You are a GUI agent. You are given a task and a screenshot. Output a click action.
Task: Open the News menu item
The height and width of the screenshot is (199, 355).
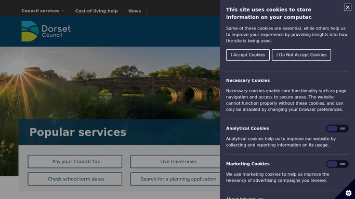pyautogui.click(x=135, y=11)
